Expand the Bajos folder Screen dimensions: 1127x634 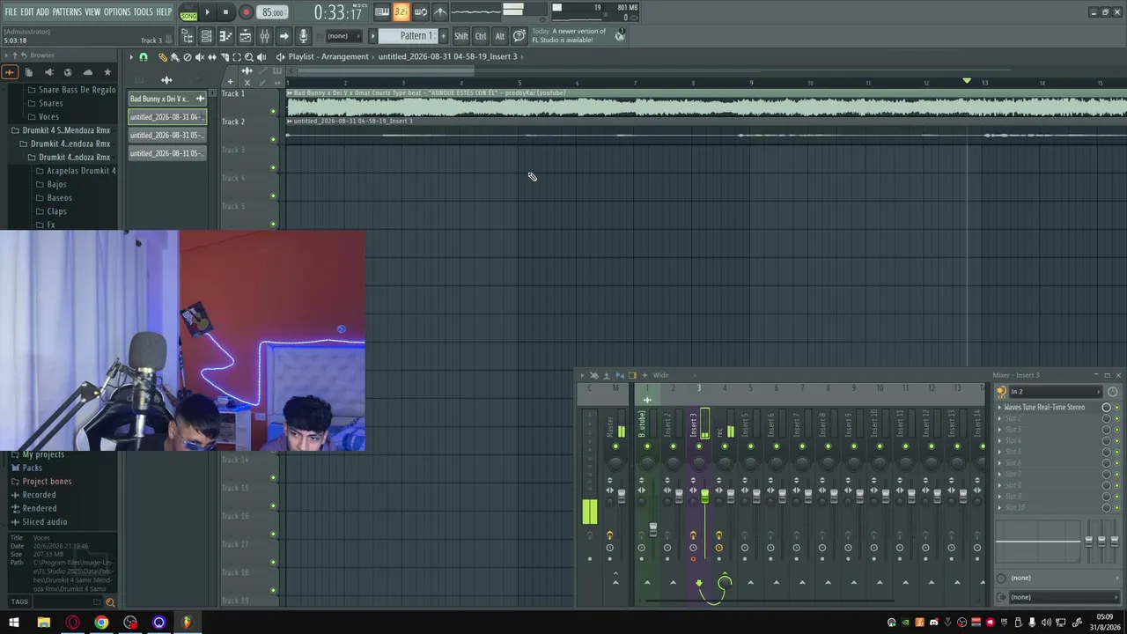pyautogui.click(x=56, y=185)
